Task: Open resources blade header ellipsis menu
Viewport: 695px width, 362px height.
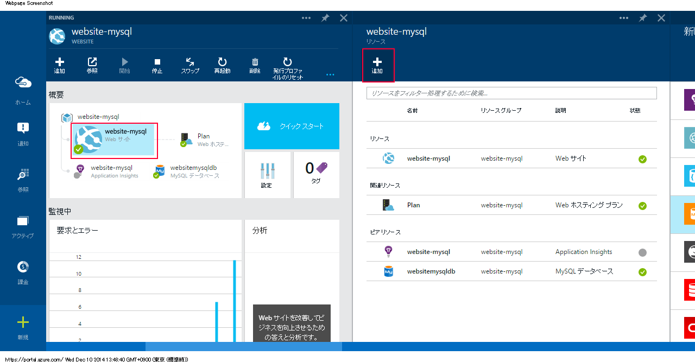Action: pyautogui.click(x=624, y=18)
